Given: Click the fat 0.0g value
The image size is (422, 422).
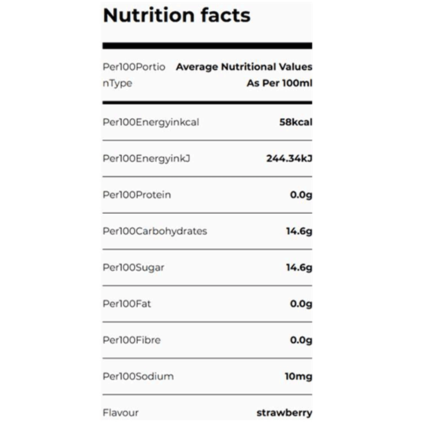Looking at the screenshot, I should point(301,304).
